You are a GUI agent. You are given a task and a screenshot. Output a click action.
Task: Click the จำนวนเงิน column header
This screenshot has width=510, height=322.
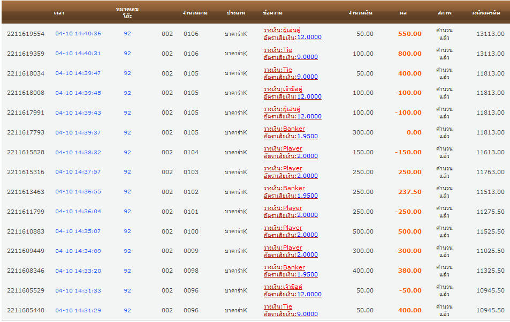(360, 12)
